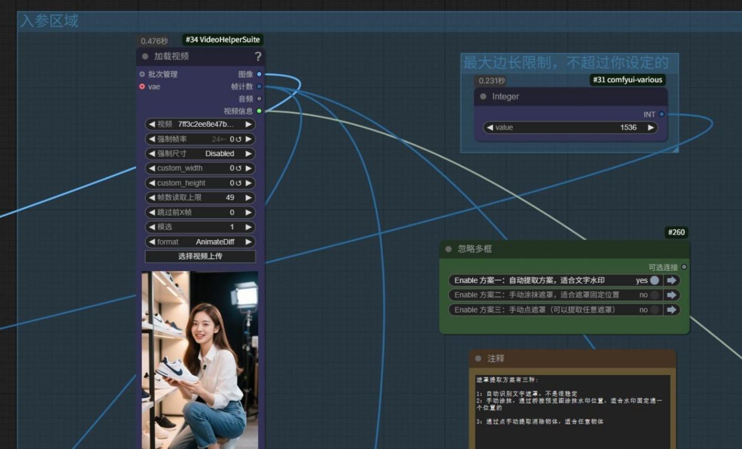Increase Integer value with its right arrow

(651, 127)
